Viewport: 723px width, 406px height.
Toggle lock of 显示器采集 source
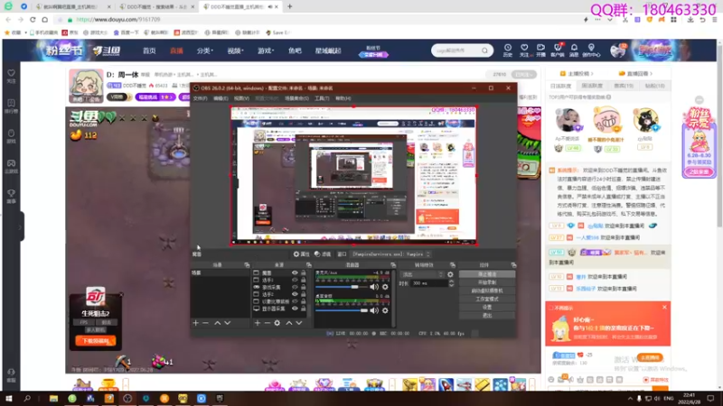tap(303, 309)
